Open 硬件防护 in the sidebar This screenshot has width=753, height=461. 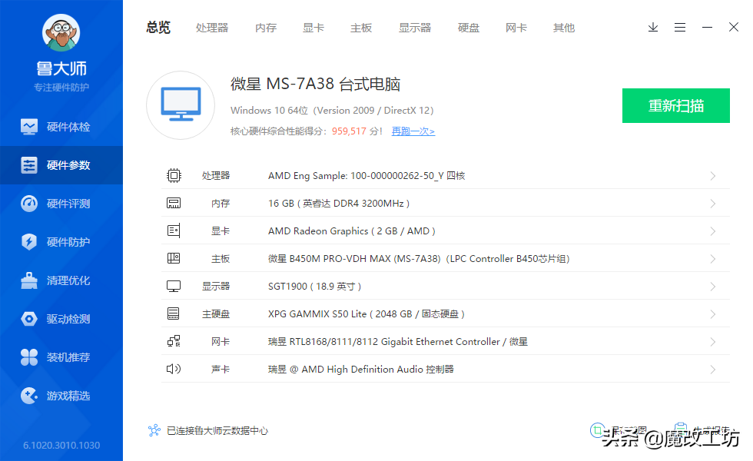(61, 242)
